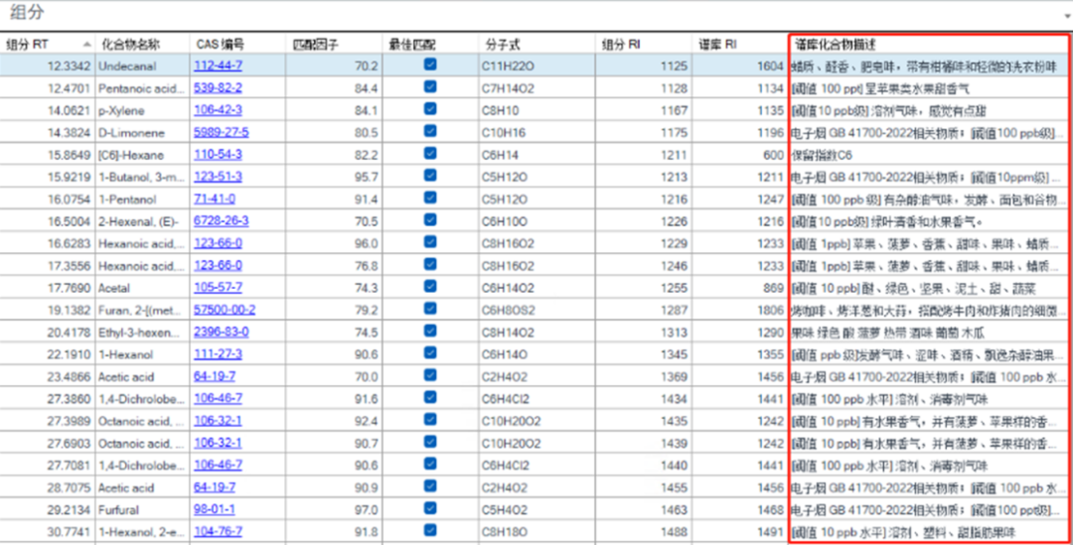Select the p-Xylene compound name cell
The height and width of the screenshot is (545, 1073).
(142, 111)
